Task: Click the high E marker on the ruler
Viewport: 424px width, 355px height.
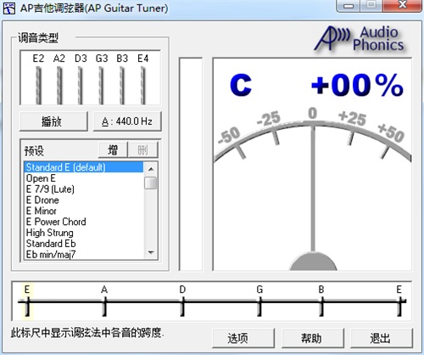Action: click(x=399, y=301)
